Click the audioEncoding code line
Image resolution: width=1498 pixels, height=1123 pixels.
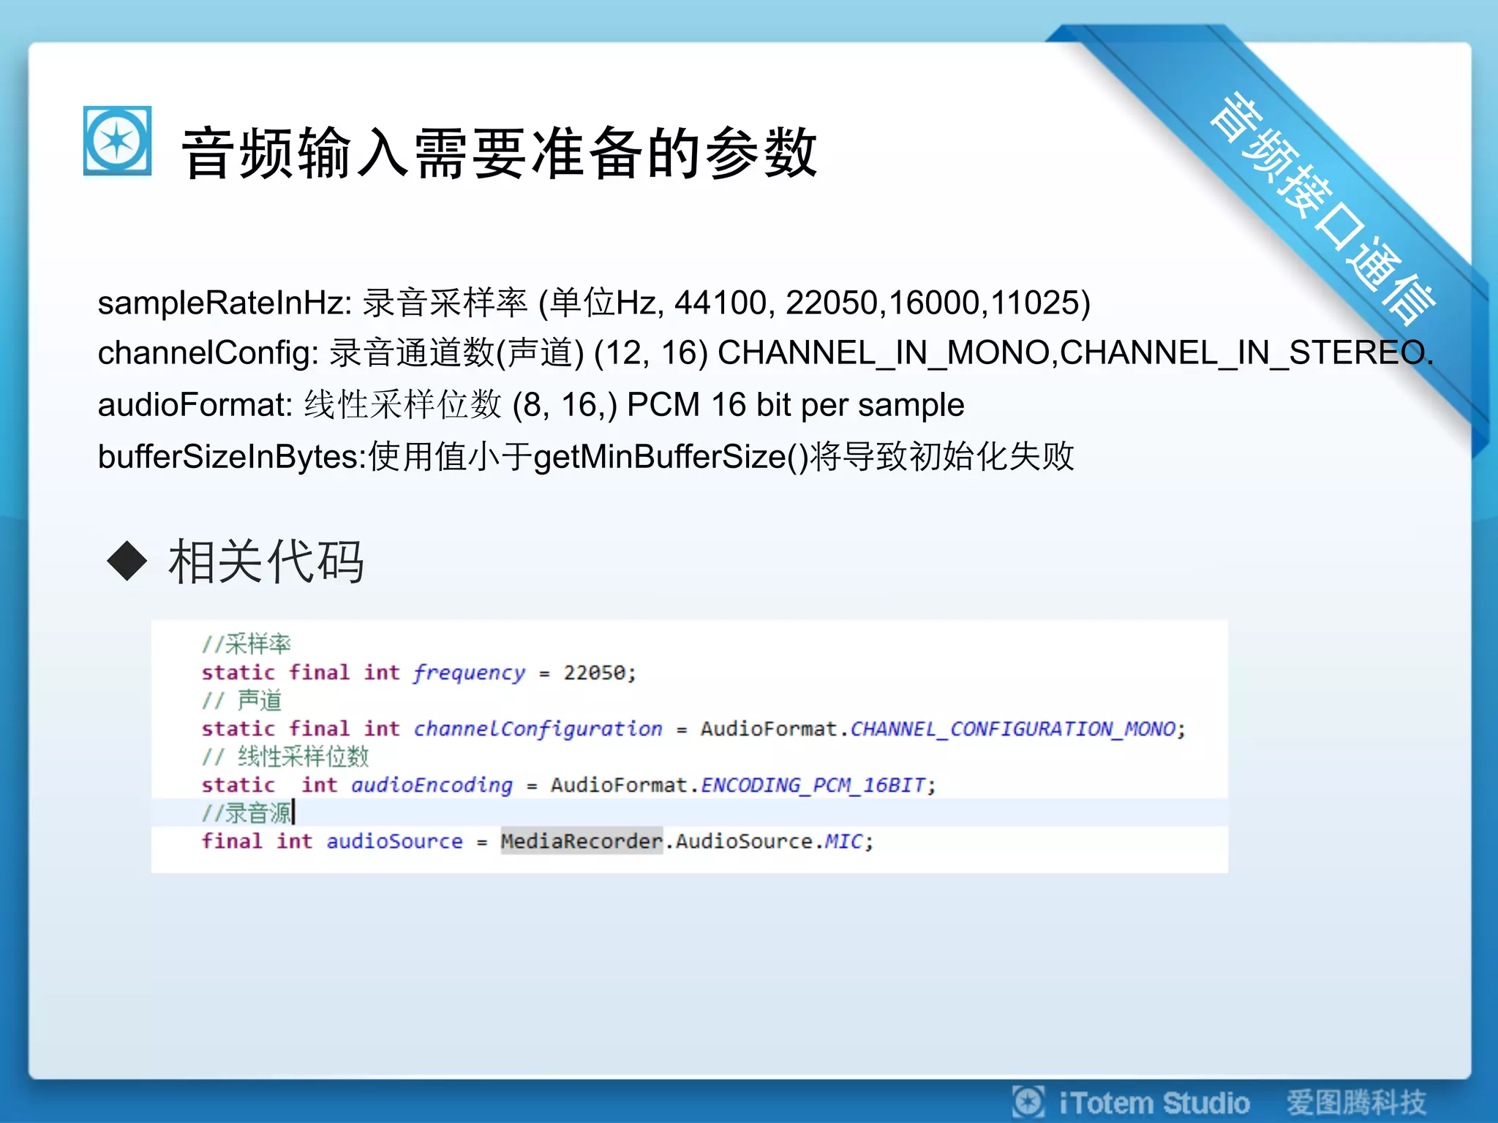point(568,785)
